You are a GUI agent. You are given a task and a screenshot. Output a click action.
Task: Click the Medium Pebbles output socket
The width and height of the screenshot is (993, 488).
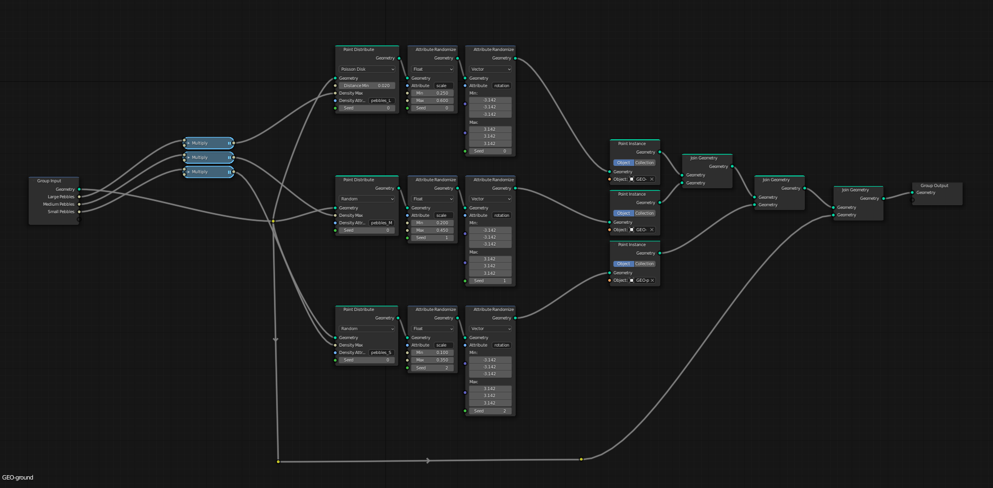tap(79, 204)
